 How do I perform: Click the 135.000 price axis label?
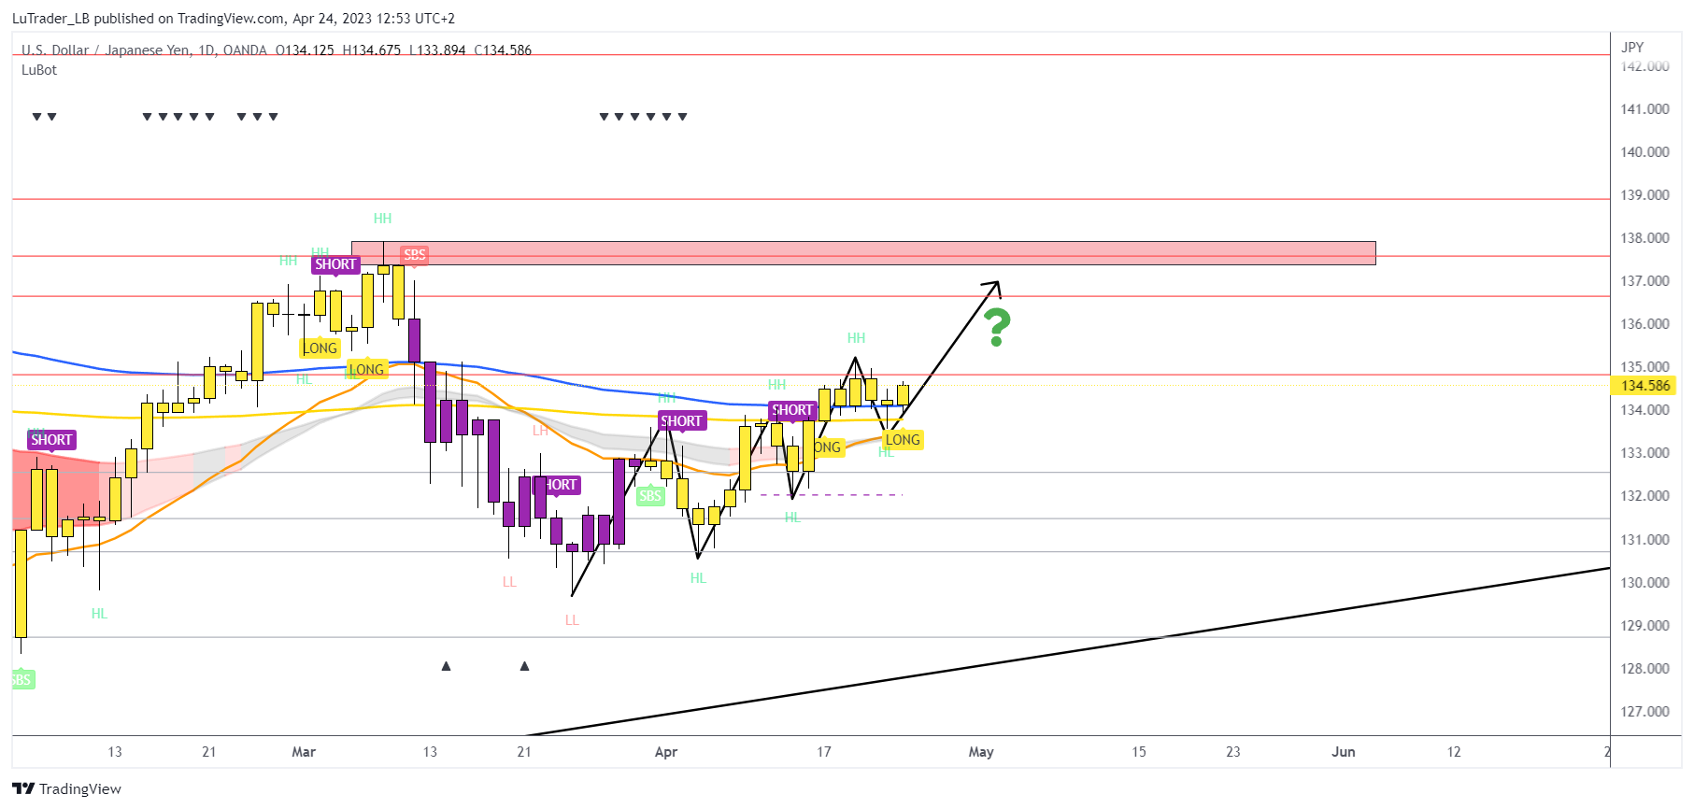click(1644, 367)
